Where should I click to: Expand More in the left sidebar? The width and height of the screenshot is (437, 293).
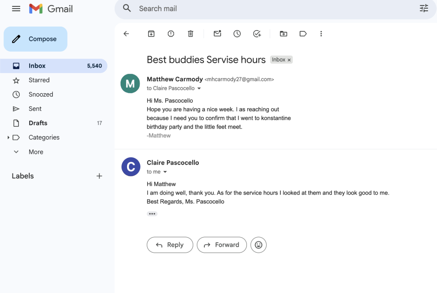point(36,152)
